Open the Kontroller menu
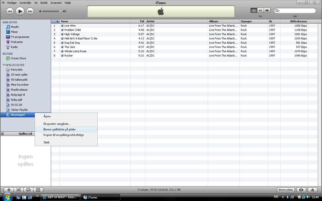Image resolution: width=322 pixels, height=201 pixels. click(25, 3)
